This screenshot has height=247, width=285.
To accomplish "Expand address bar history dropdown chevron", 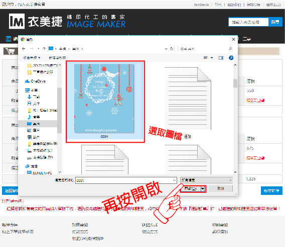I will coord(166,49).
